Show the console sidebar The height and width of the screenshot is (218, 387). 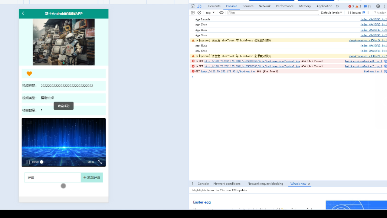193,13
